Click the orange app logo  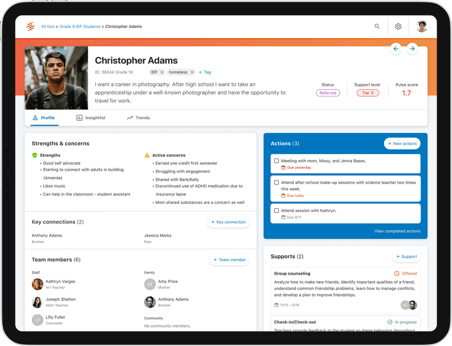click(x=30, y=26)
